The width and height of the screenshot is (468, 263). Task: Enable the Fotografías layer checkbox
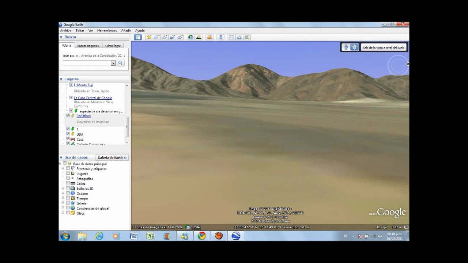pyautogui.click(x=68, y=178)
